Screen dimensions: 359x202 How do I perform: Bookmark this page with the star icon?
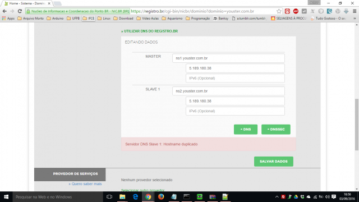[279, 11]
